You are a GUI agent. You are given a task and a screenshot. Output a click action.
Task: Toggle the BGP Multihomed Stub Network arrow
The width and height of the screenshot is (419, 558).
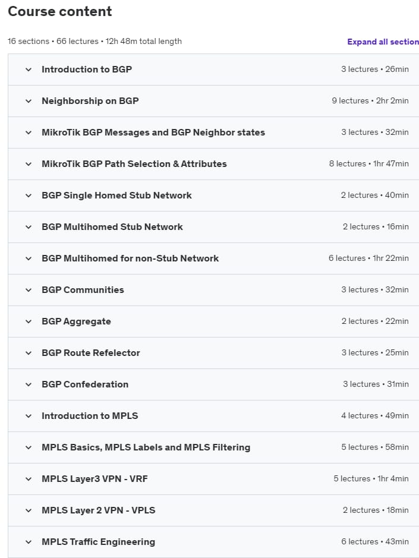click(29, 227)
